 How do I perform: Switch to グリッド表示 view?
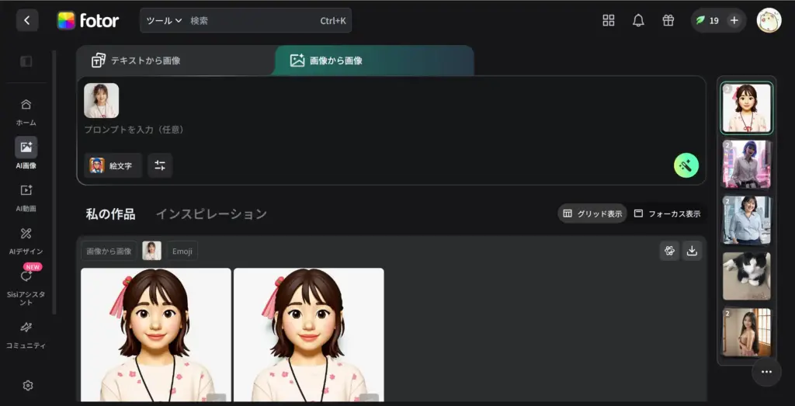592,213
